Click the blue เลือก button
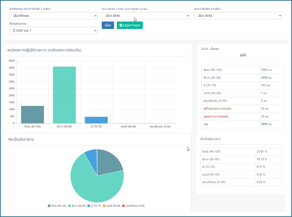 (x=108, y=25)
